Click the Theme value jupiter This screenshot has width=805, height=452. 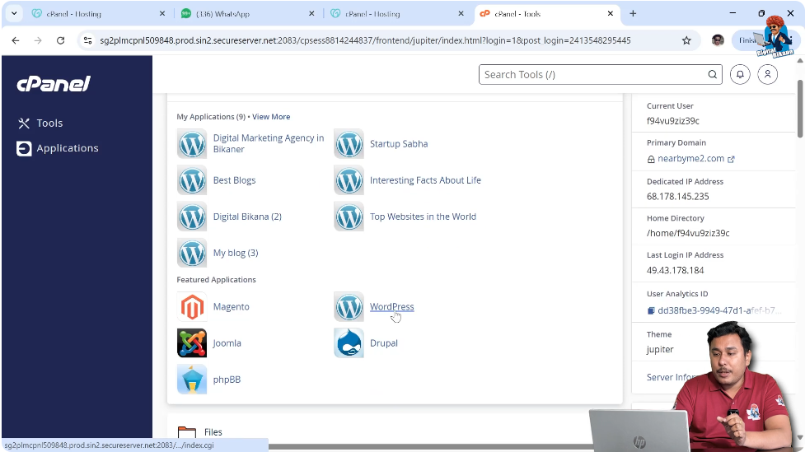coord(660,349)
